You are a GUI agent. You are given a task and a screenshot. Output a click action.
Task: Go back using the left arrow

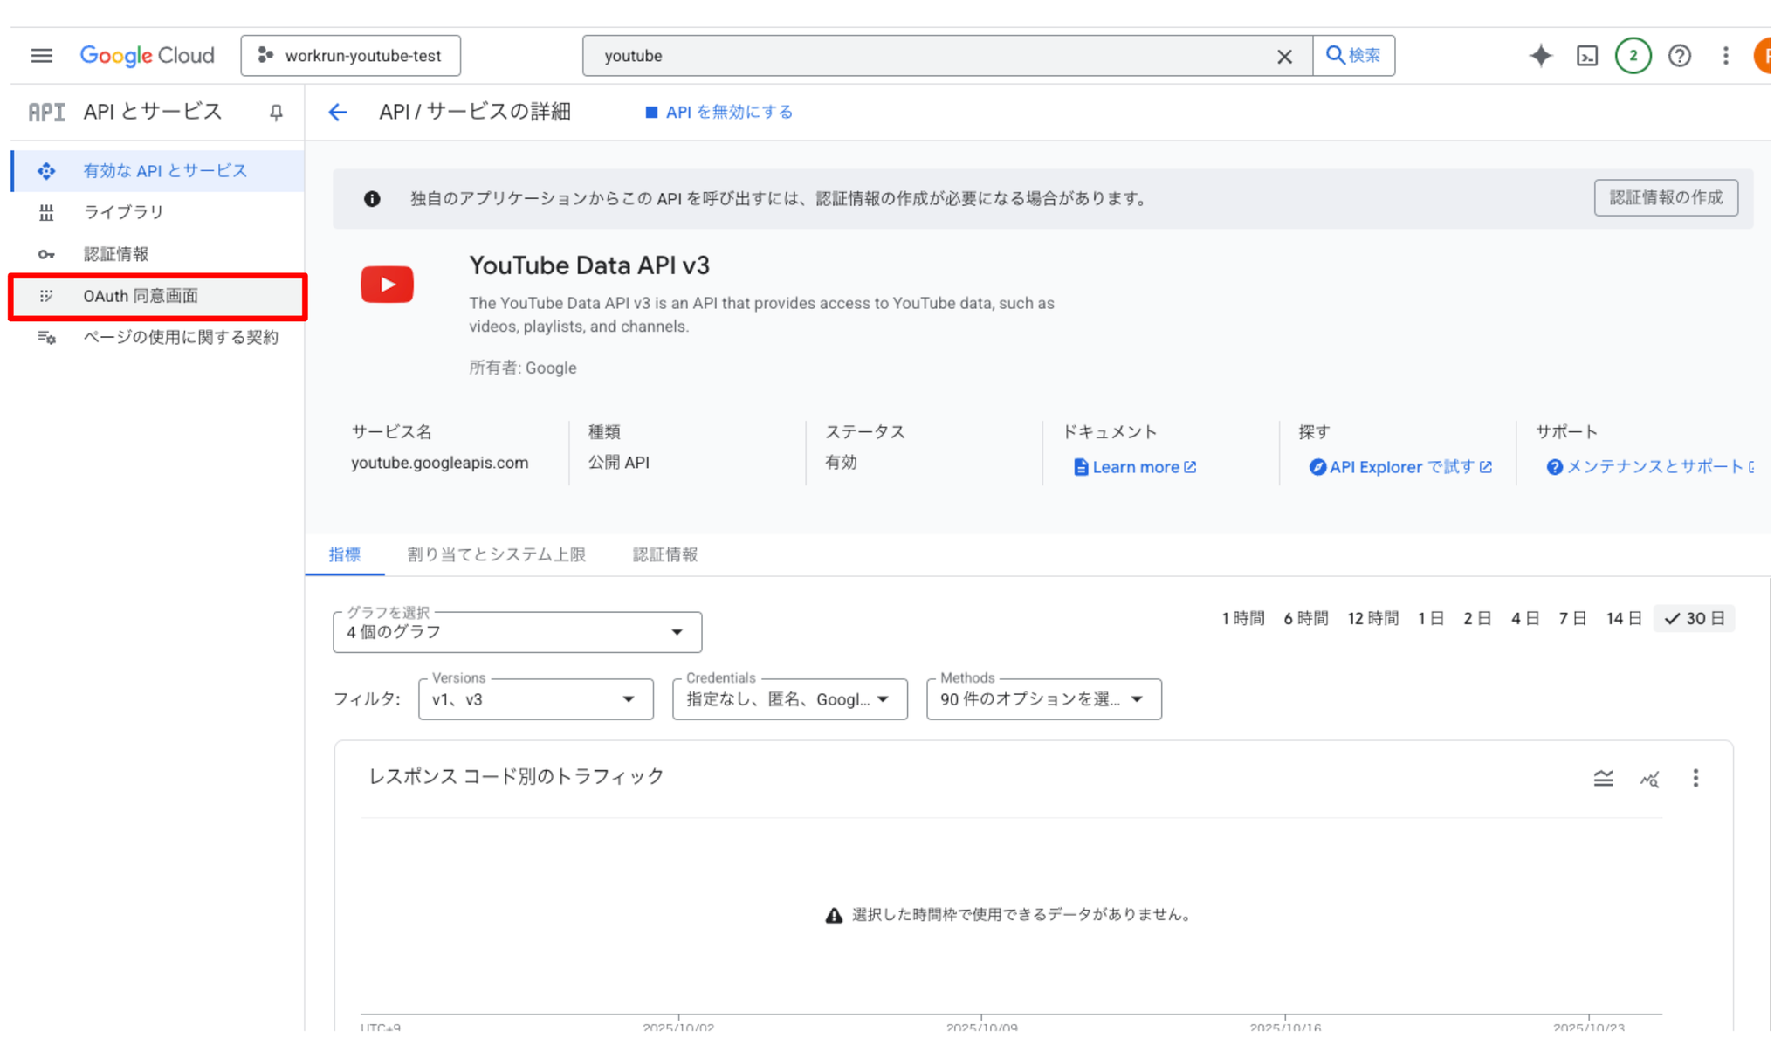pyautogui.click(x=338, y=113)
